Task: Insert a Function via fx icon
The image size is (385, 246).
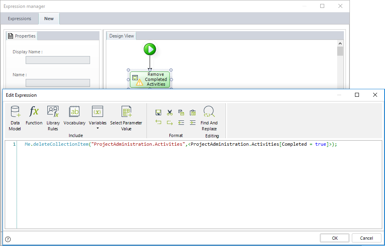Action: click(34, 115)
